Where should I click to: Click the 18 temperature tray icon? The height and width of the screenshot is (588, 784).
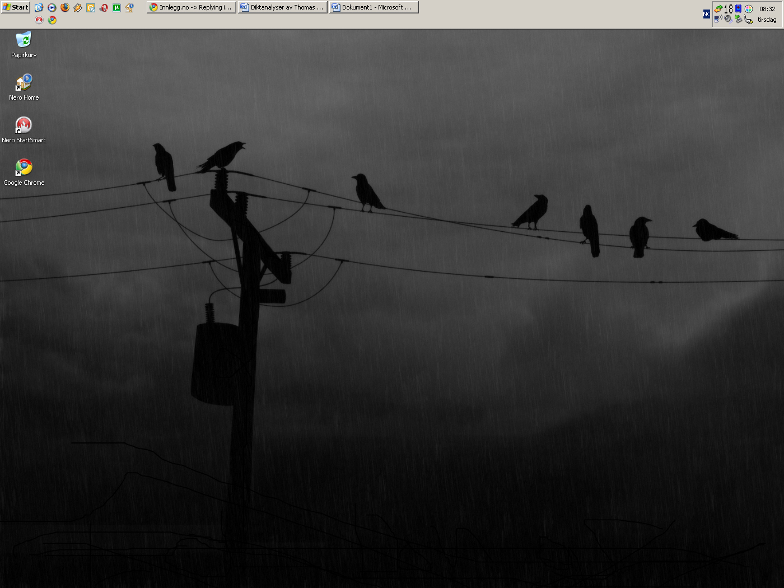click(728, 9)
